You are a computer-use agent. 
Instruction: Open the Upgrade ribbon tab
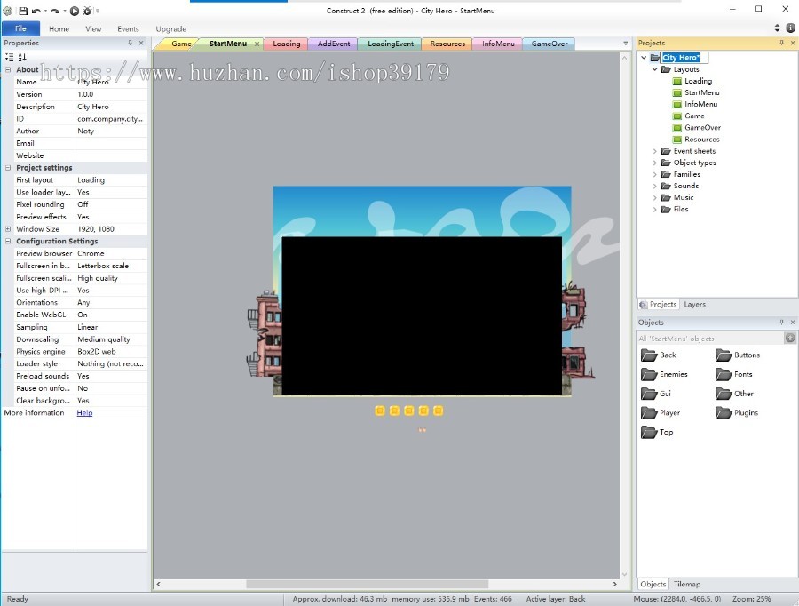(170, 29)
